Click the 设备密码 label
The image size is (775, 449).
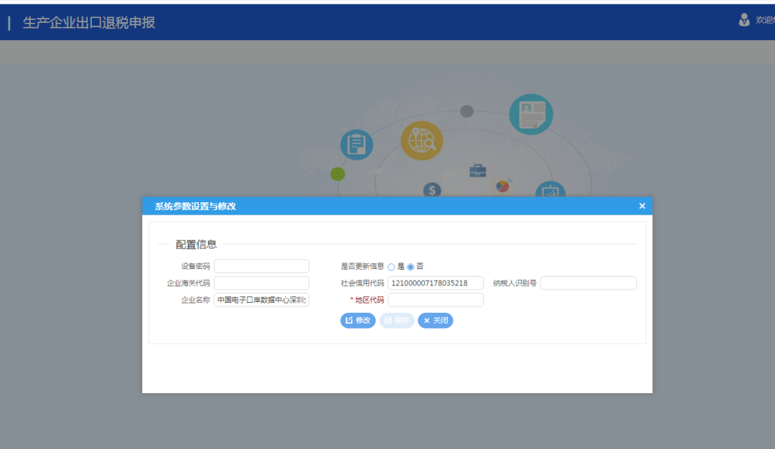click(x=195, y=266)
